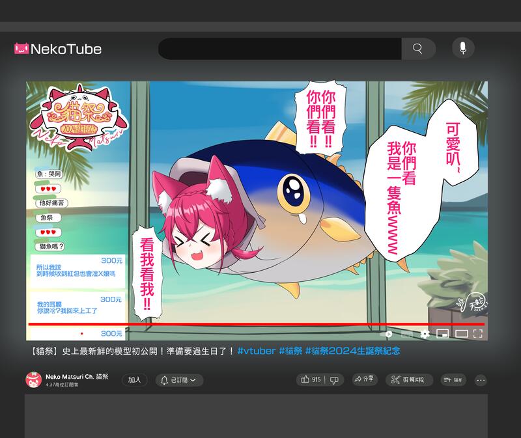
Task: Like the video with 915 likes
Action: [x=311, y=380]
